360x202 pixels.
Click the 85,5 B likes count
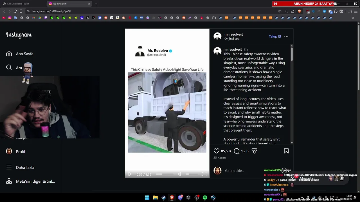[226, 151]
